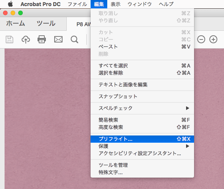Switch to the ホーム tab
224x189 pixels.
[16, 23]
